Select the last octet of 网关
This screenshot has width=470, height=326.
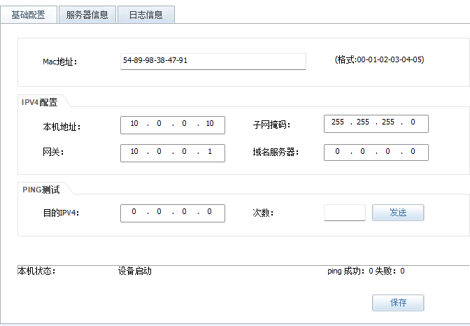pyautogui.click(x=210, y=151)
